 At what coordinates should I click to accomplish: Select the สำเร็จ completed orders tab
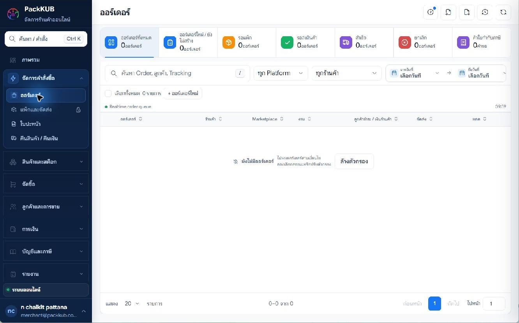pyautogui.click(x=364, y=42)
